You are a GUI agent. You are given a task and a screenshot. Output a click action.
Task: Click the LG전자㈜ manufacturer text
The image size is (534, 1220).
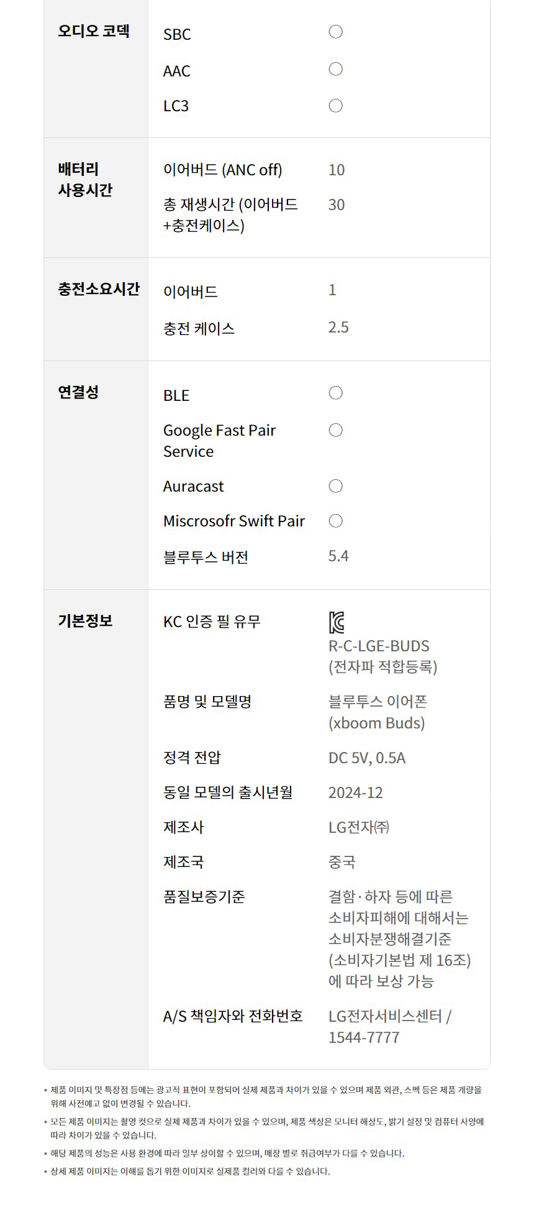point(359,827)
